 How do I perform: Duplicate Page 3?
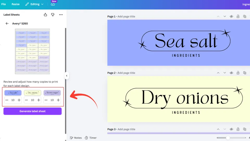click(245, 129)
